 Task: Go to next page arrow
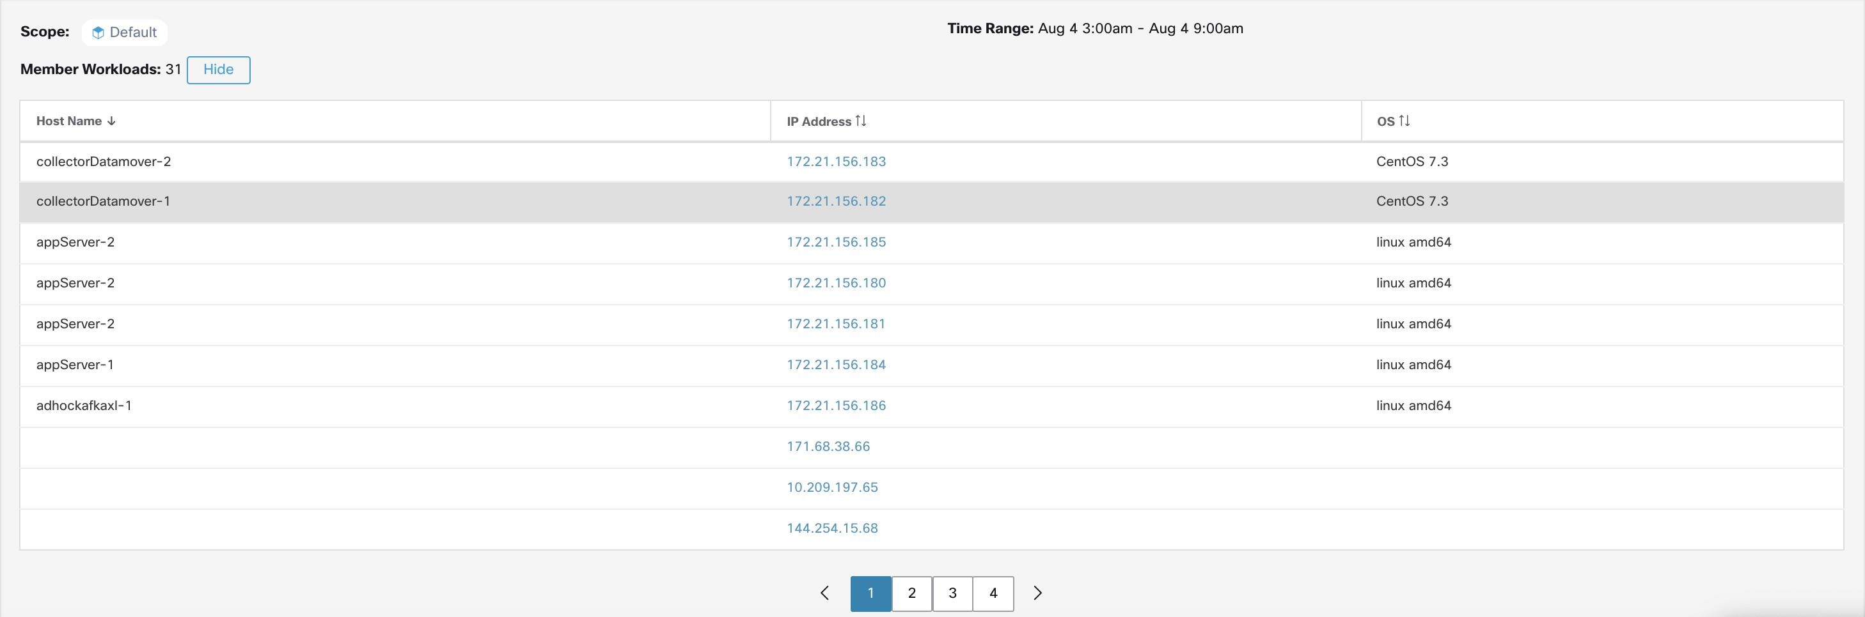[1037, 593]
